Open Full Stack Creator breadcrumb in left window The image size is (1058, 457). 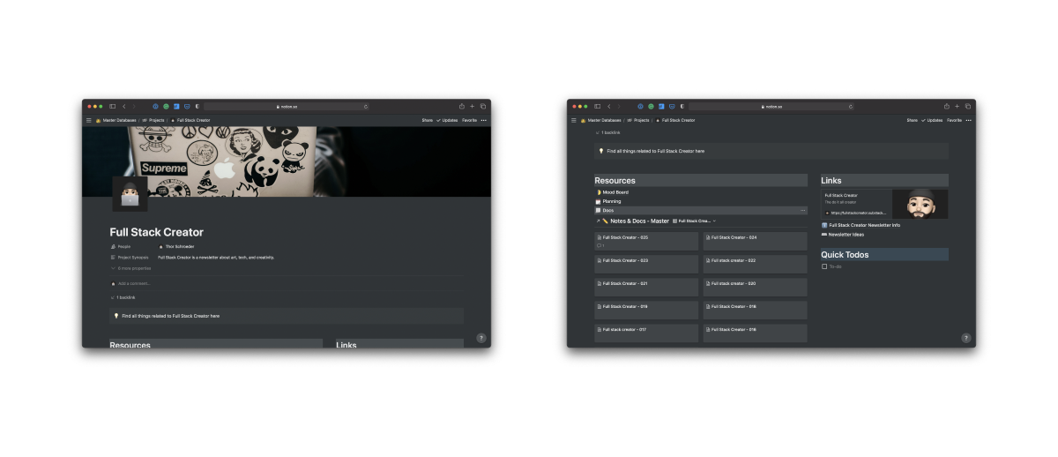pos(190,120)
